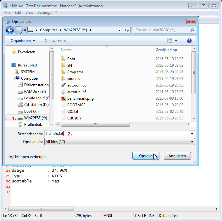Open the Opslaan als file type combo box
The height and width of the screenshot is (221, 222).
coord(119,142)
